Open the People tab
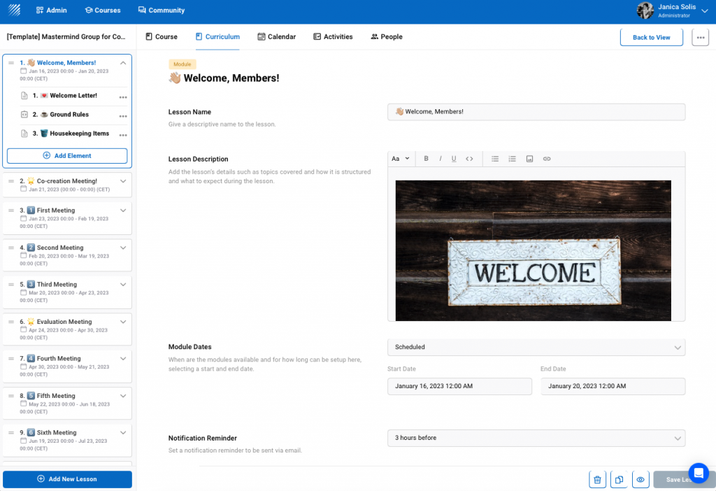Image resolution: width=716 pixels, height=491 pixels. point(387,37)
